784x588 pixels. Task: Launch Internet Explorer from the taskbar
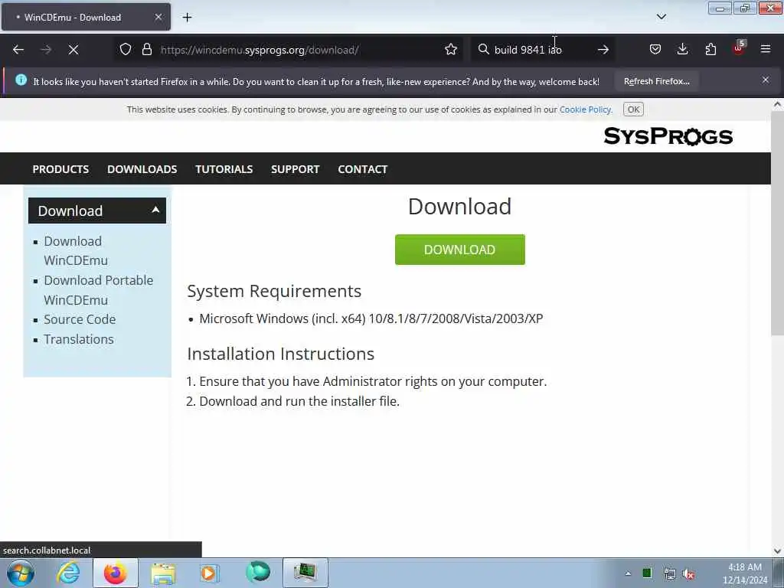68,573
